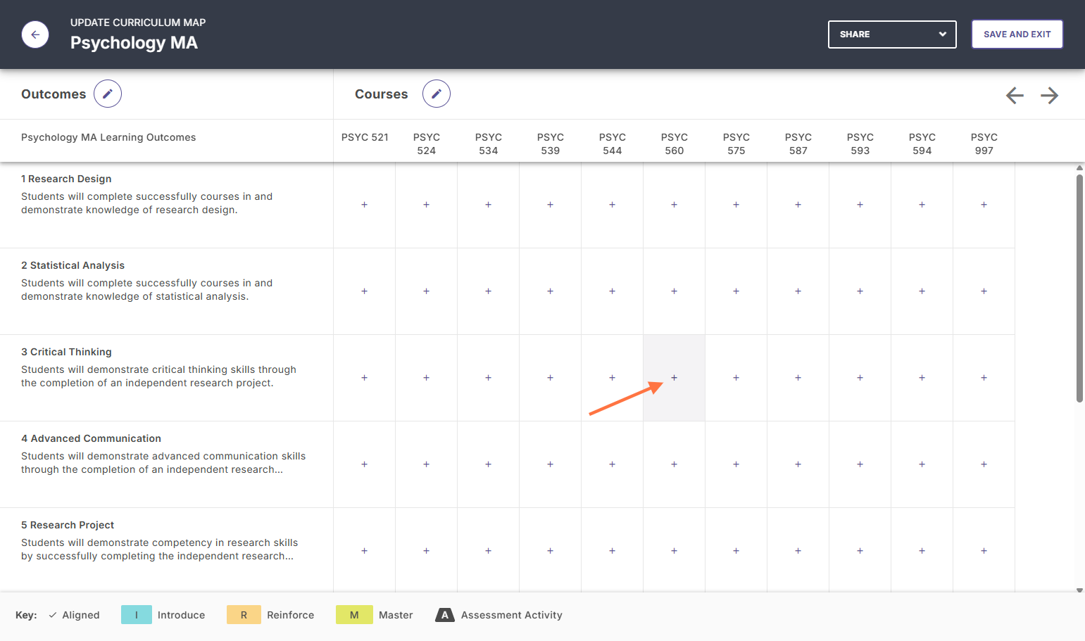The image size is (1085, 641).
Task: Add alignment for Advanced Communication in PSYC 587
Action: pyautogui.click(x=798, y=464)
